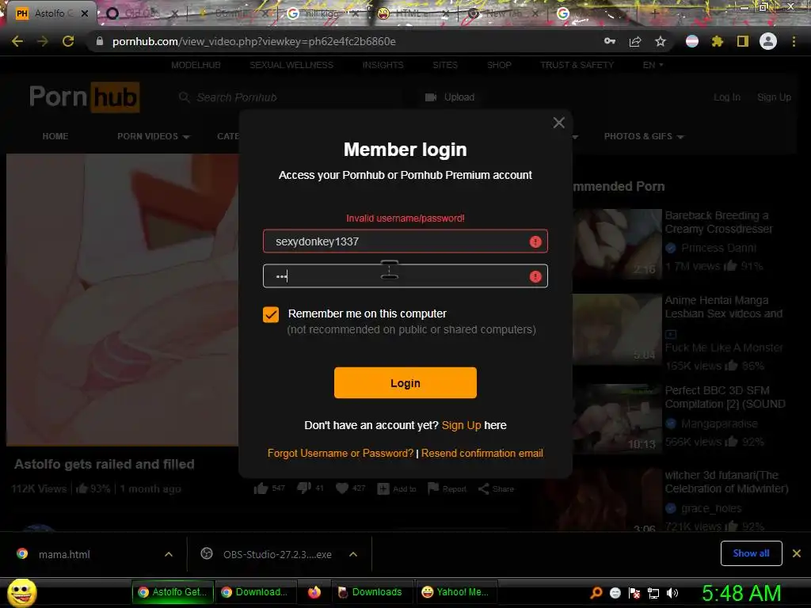Launch Firefox from the taskbar

pyautogui.click(x=314, y=592)
